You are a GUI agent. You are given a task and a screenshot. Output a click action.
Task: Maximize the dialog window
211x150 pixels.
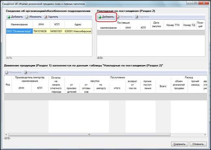point(196,3)
